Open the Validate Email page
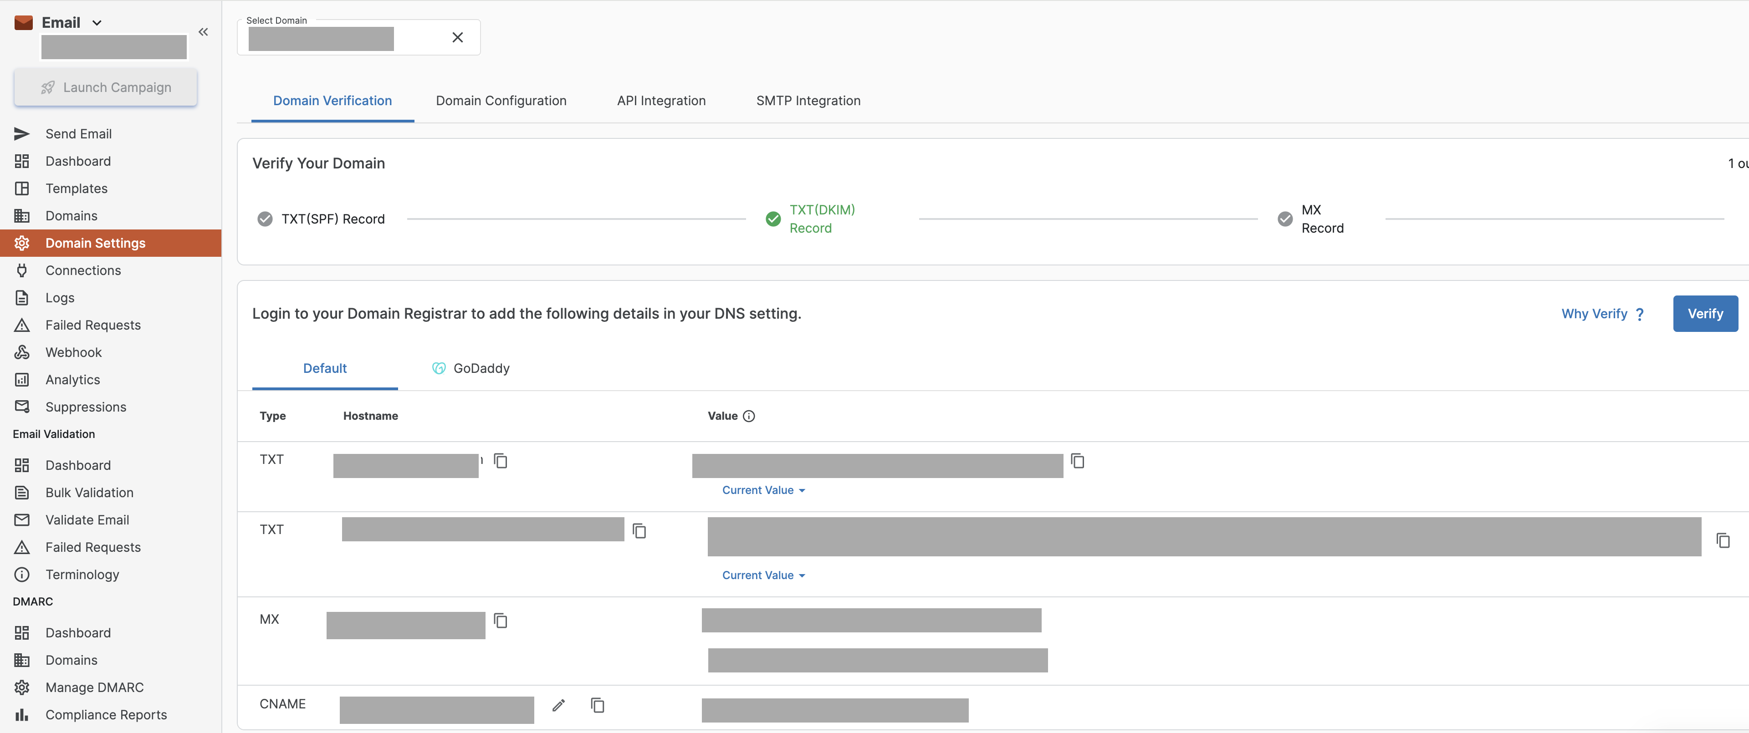This screenshot has height=733, width=1749. [x=111, y=520]
